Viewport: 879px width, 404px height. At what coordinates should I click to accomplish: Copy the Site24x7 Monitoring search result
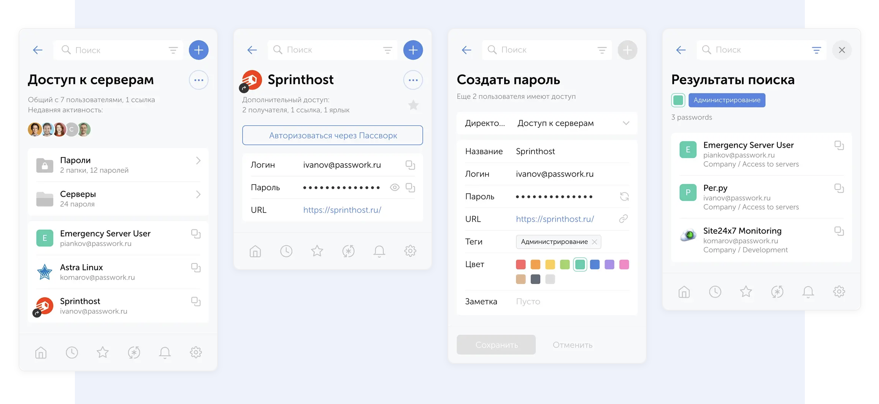pyautogui.click(x=839, y=231)
